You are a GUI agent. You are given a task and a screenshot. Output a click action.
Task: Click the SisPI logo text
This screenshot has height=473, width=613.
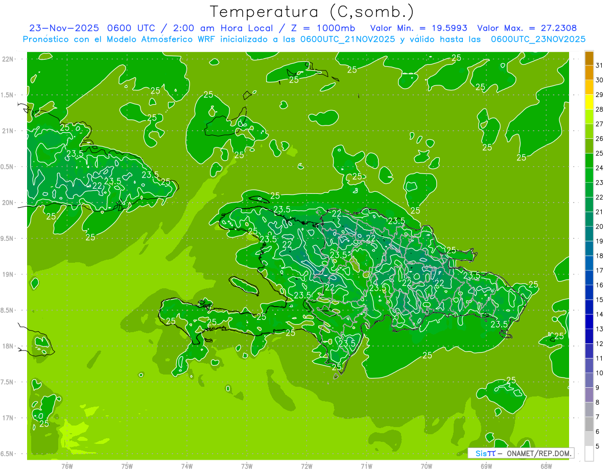[x=485, y=453]
